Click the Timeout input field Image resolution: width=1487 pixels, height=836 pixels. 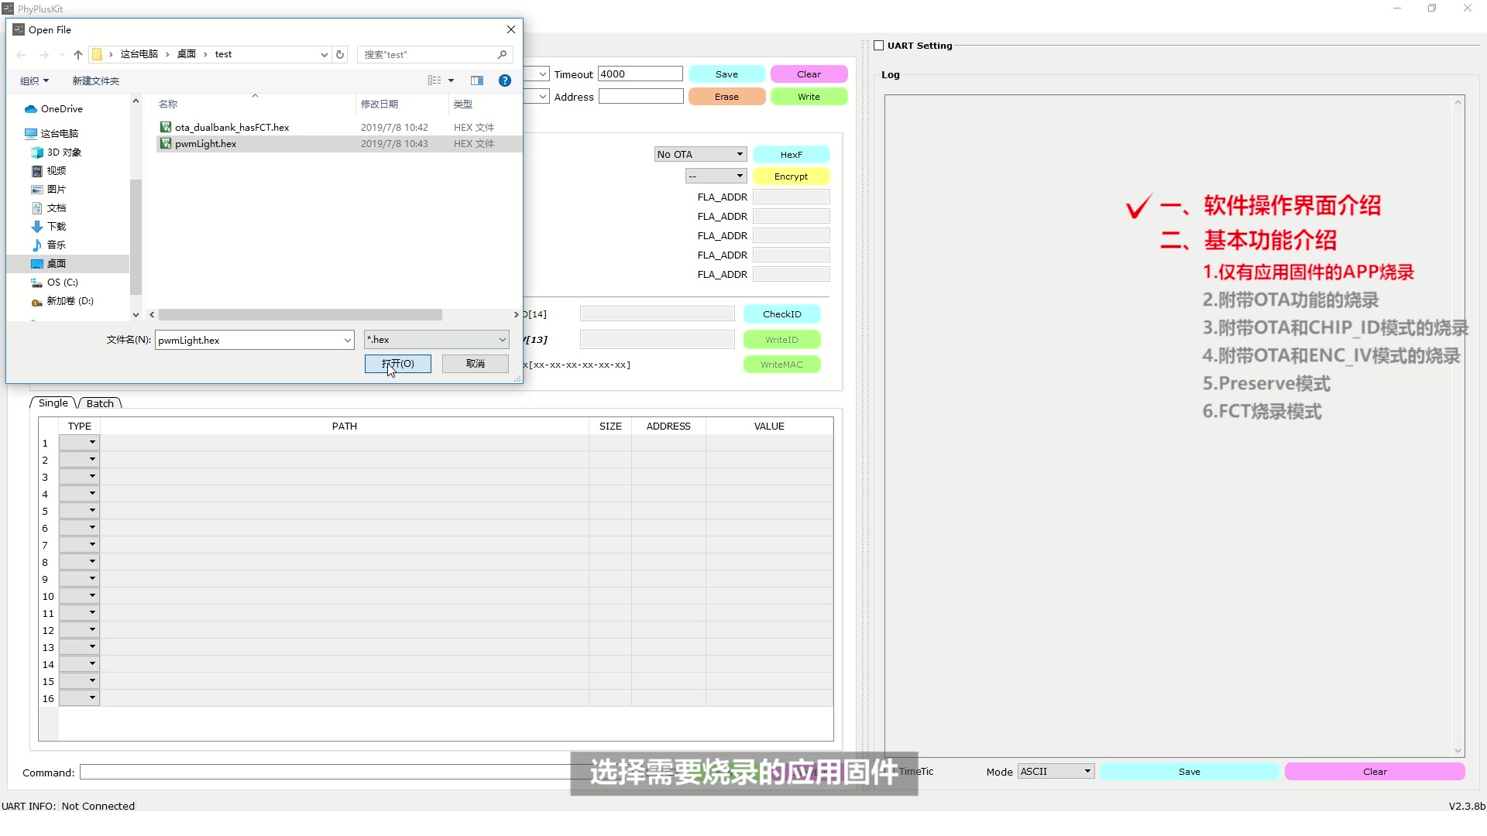pyautogui.click(x=638, y=74)
